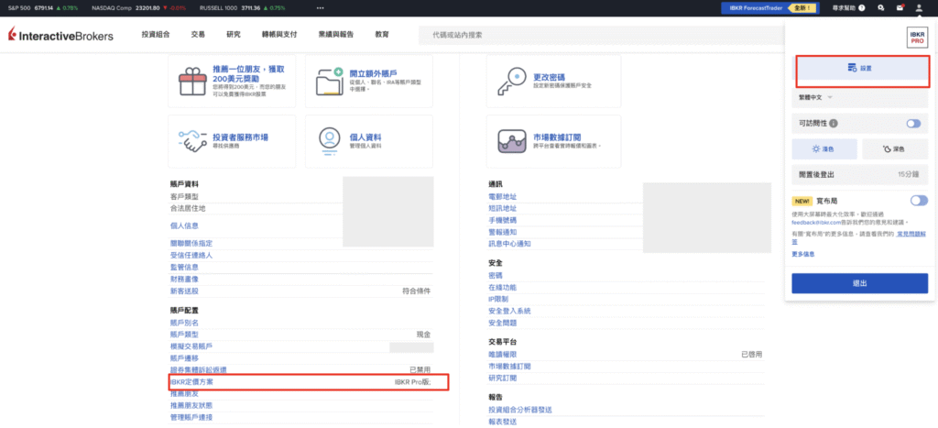Click the chart icon for 市場數據訂閱
The image size is (938, 428).
511,141
